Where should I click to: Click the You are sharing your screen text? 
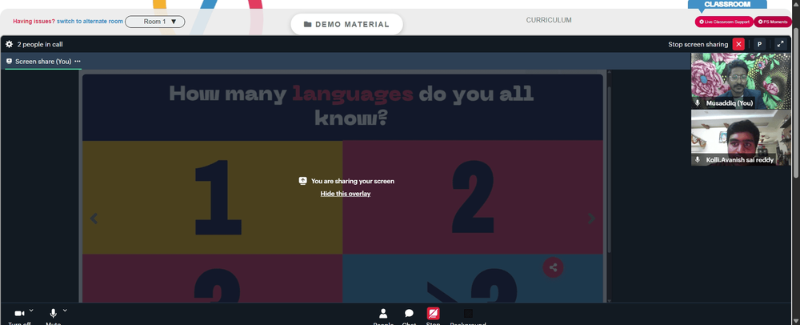[353, 181]
